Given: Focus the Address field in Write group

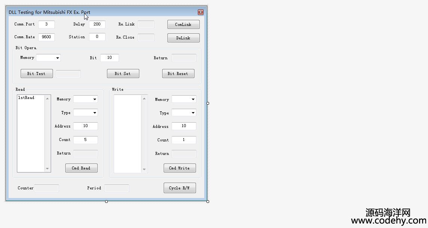Looking at the screenshot, I should pos(184,126).
